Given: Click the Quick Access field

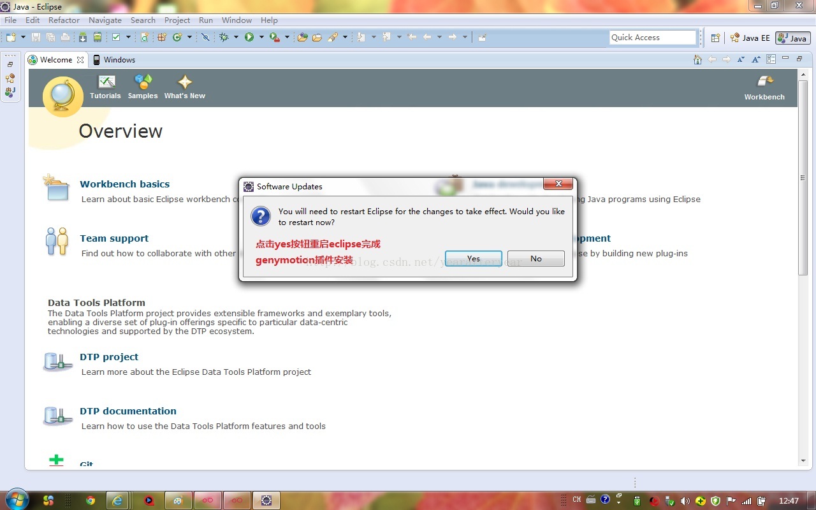Looking at the screenshot, I should coord(652,38).
